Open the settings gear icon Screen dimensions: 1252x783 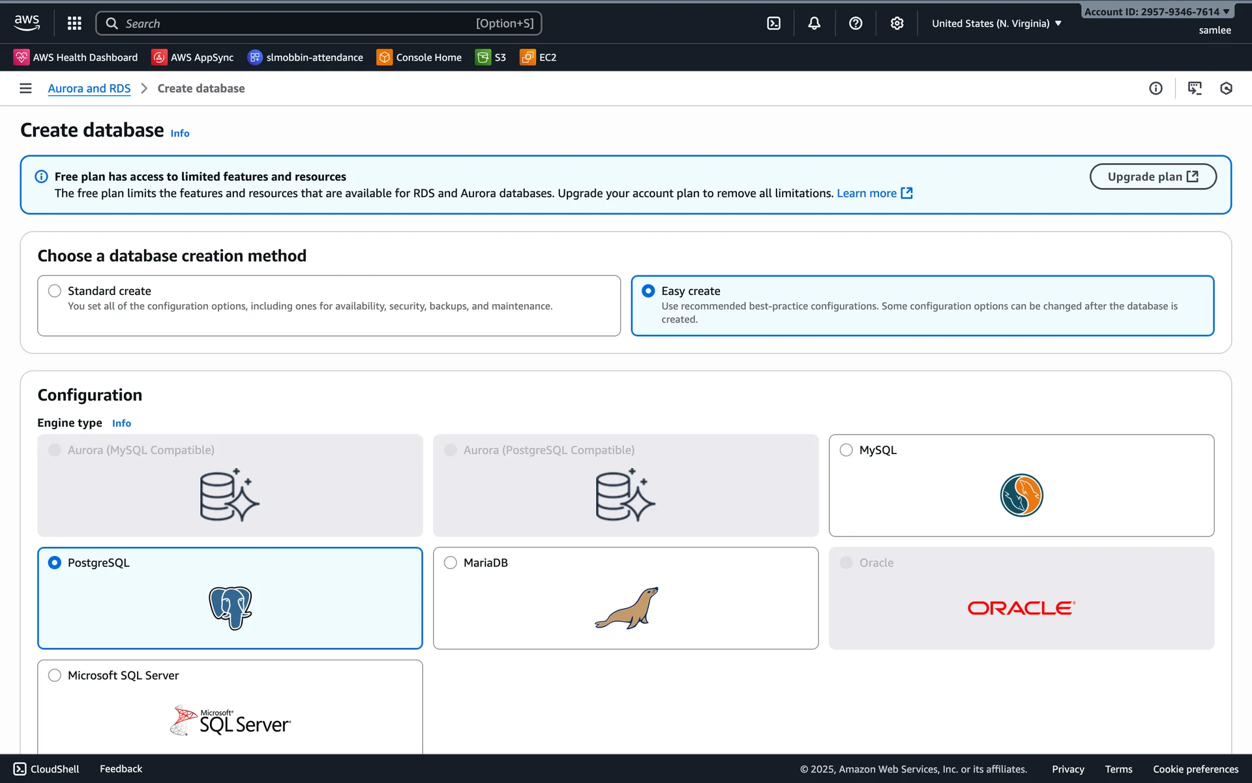(x=897, y=23)
